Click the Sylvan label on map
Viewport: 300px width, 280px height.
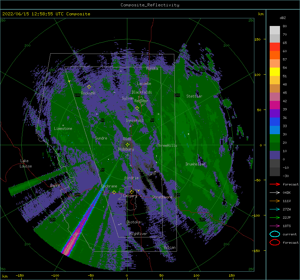128,98
